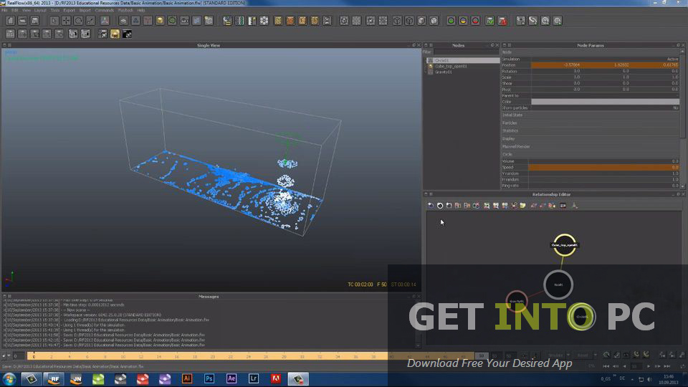Open the Windows Start button

point(9,378)
